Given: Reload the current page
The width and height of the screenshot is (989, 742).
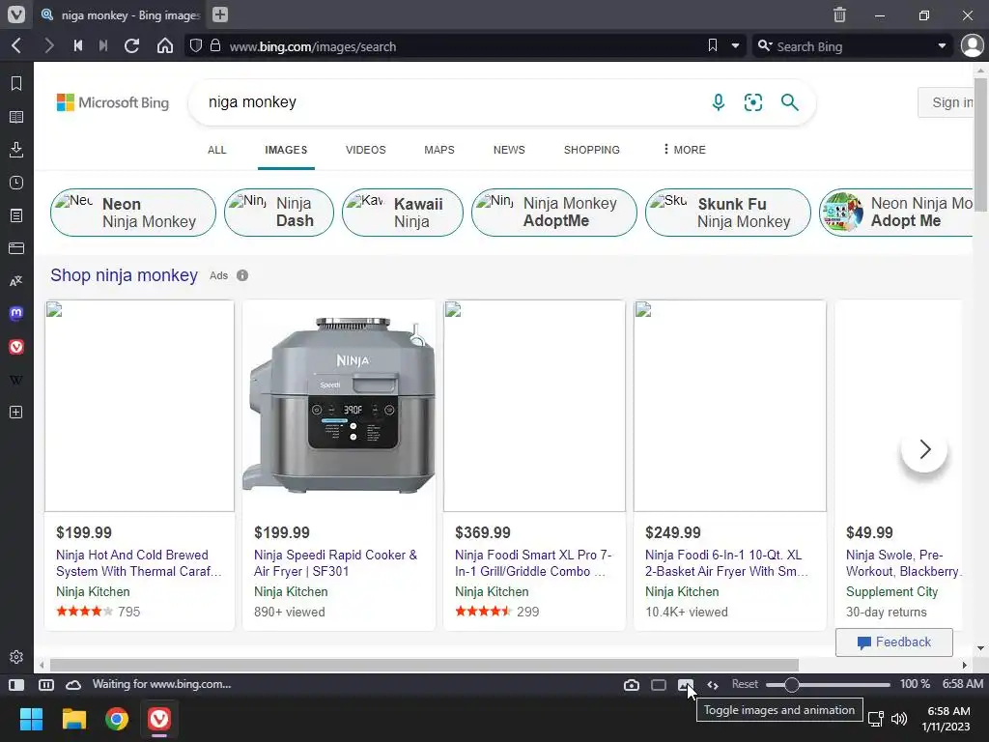Looking at the screenshot, I should [x=131, y=45].
